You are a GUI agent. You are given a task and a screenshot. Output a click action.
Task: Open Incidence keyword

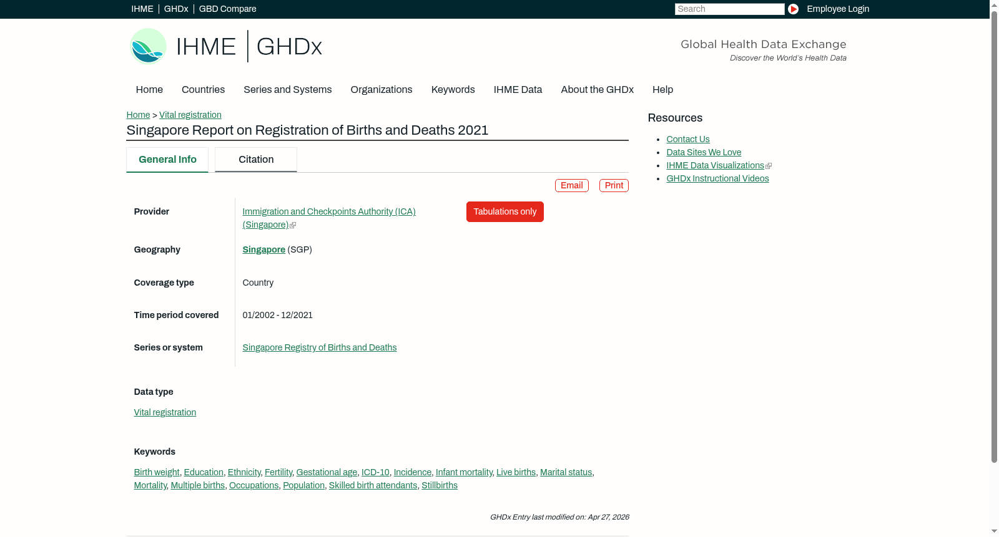(413, 472)
